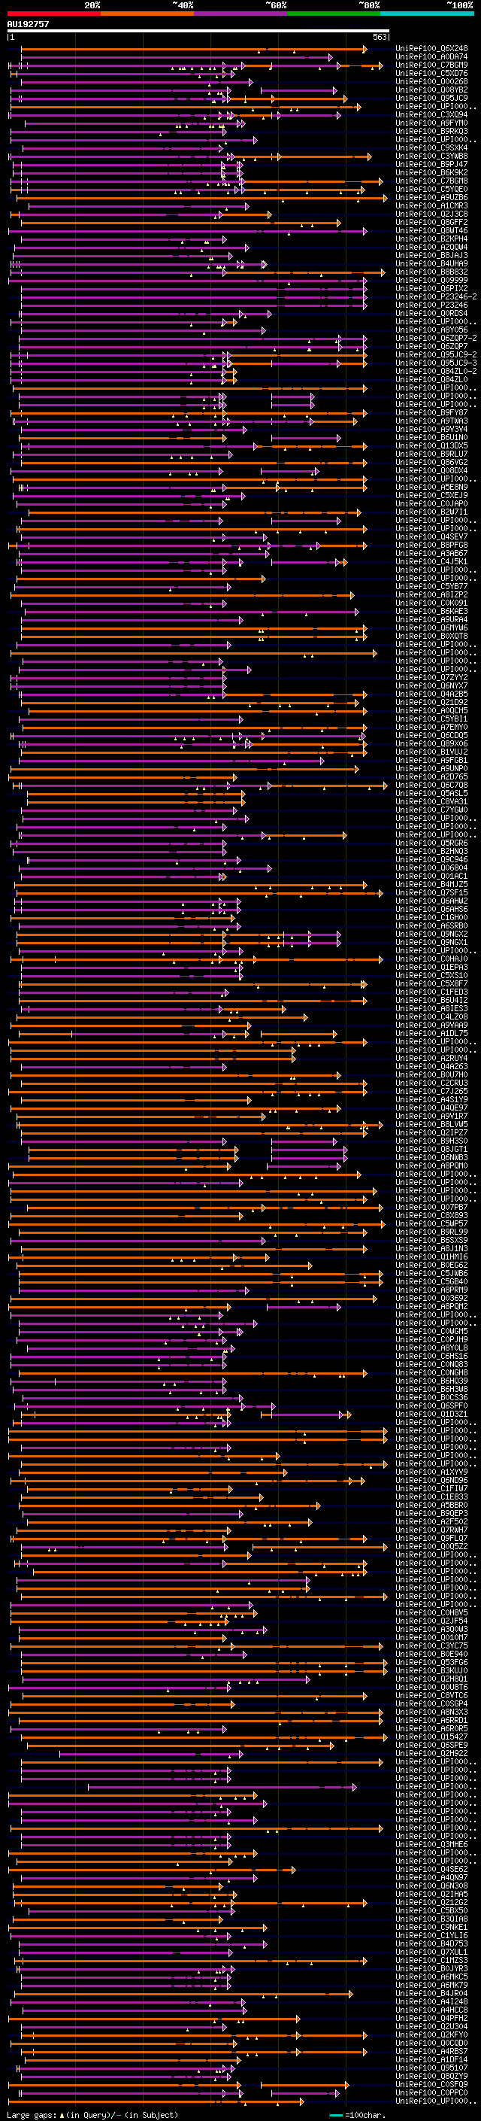Select the UniRef100_C0NGH8 label

point(431,1373)
